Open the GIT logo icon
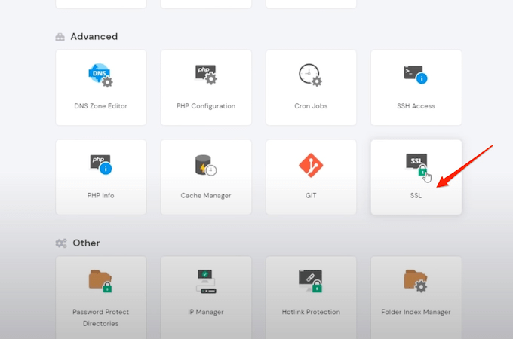This screenshot has width=513, height=339. [311, 165]
